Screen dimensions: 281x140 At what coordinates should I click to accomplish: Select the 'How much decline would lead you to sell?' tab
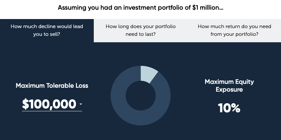pos(47,30)
